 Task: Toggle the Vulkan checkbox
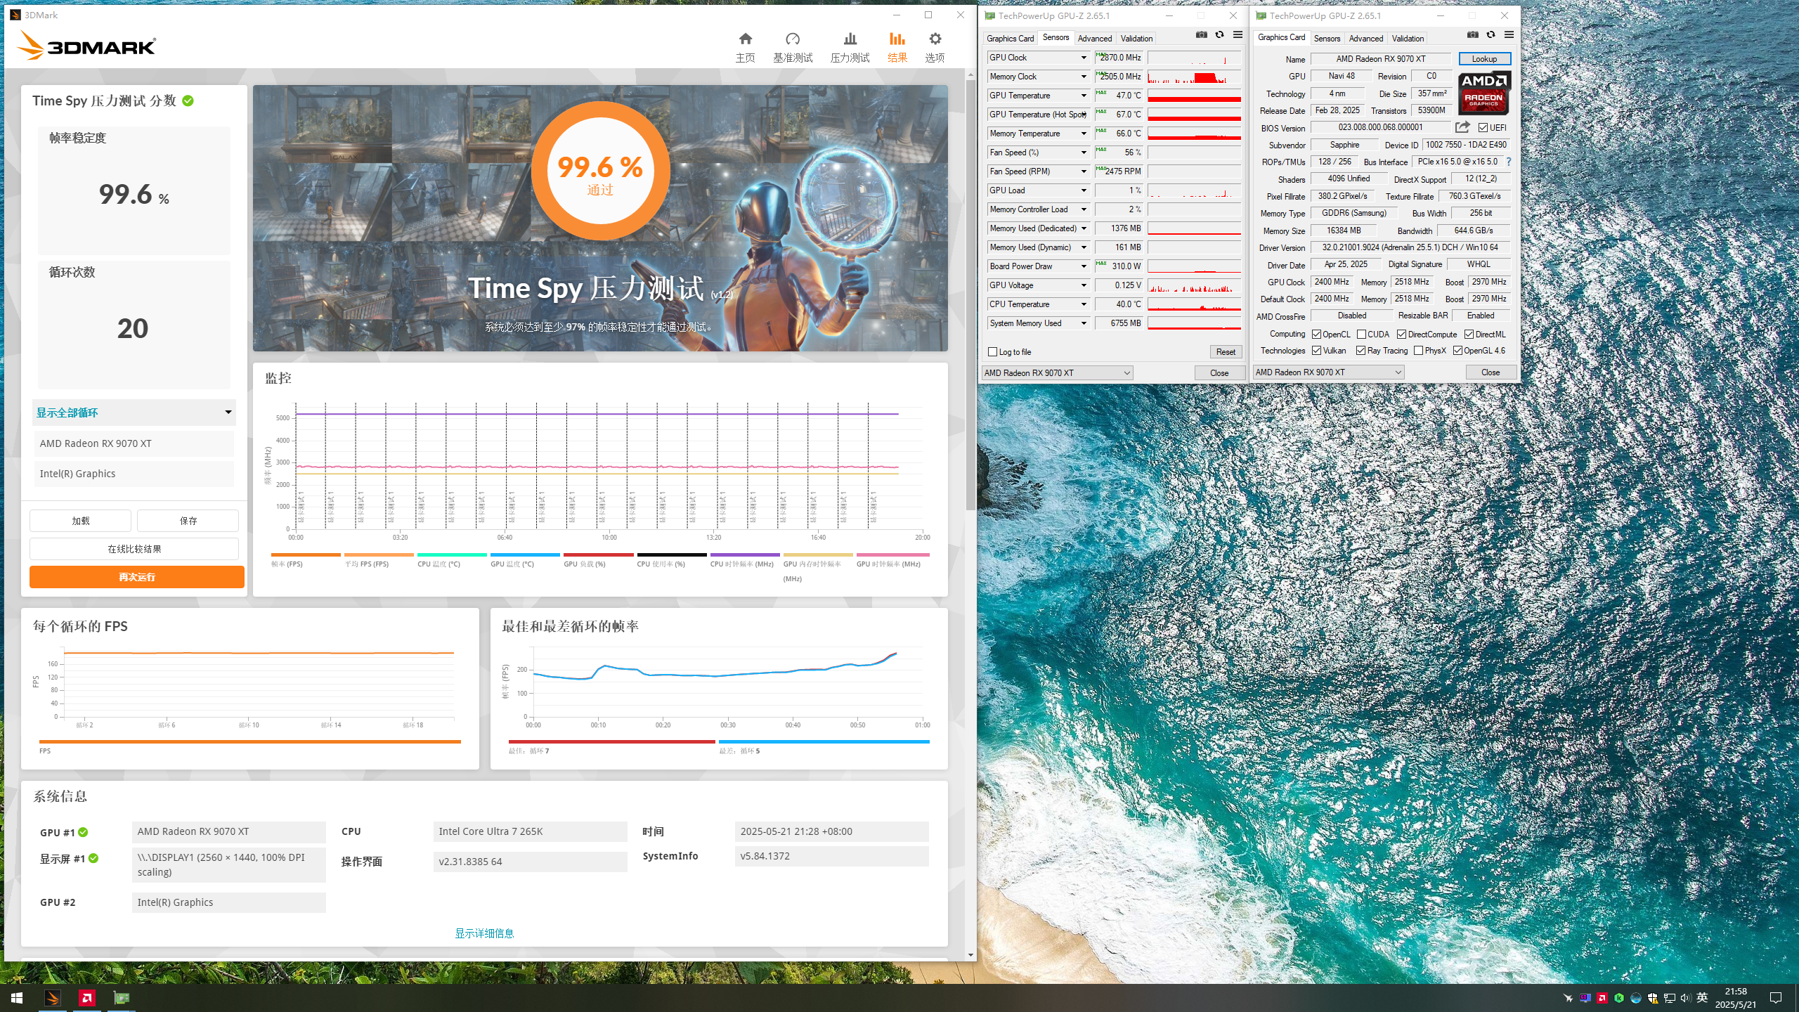1316,351
